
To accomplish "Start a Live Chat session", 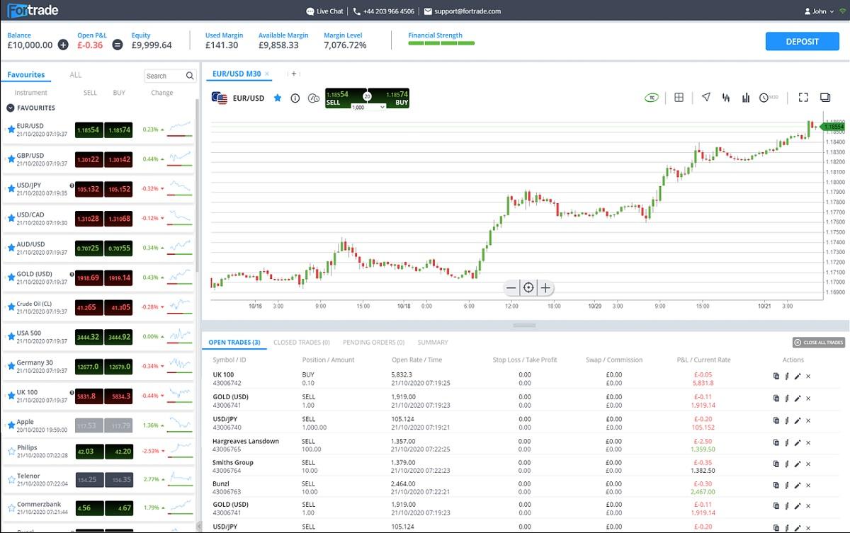I will pos(324,11).
